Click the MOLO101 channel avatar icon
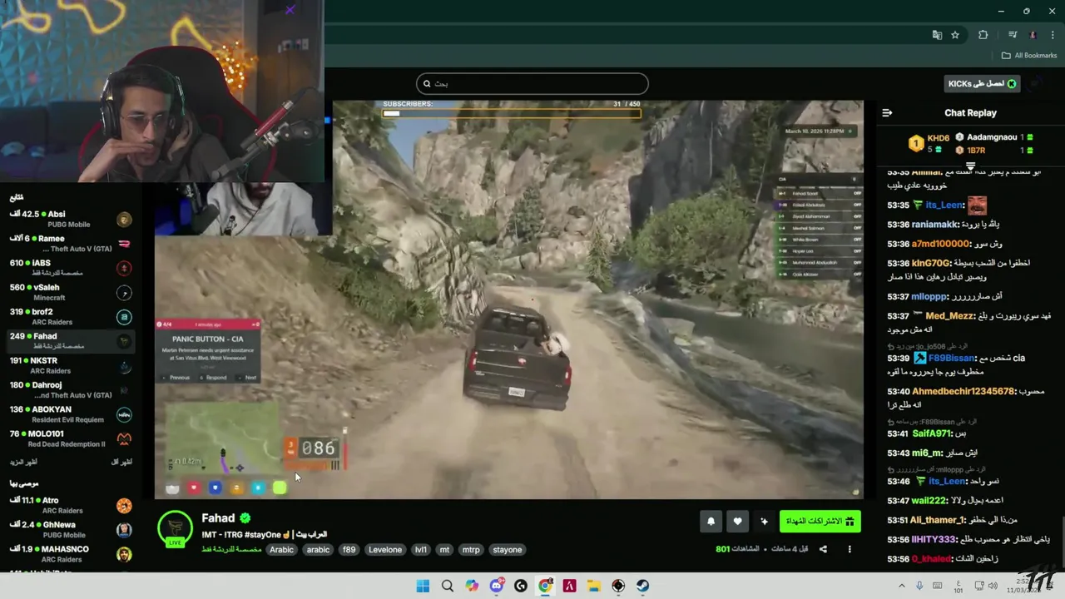 [x=124, y=439]
